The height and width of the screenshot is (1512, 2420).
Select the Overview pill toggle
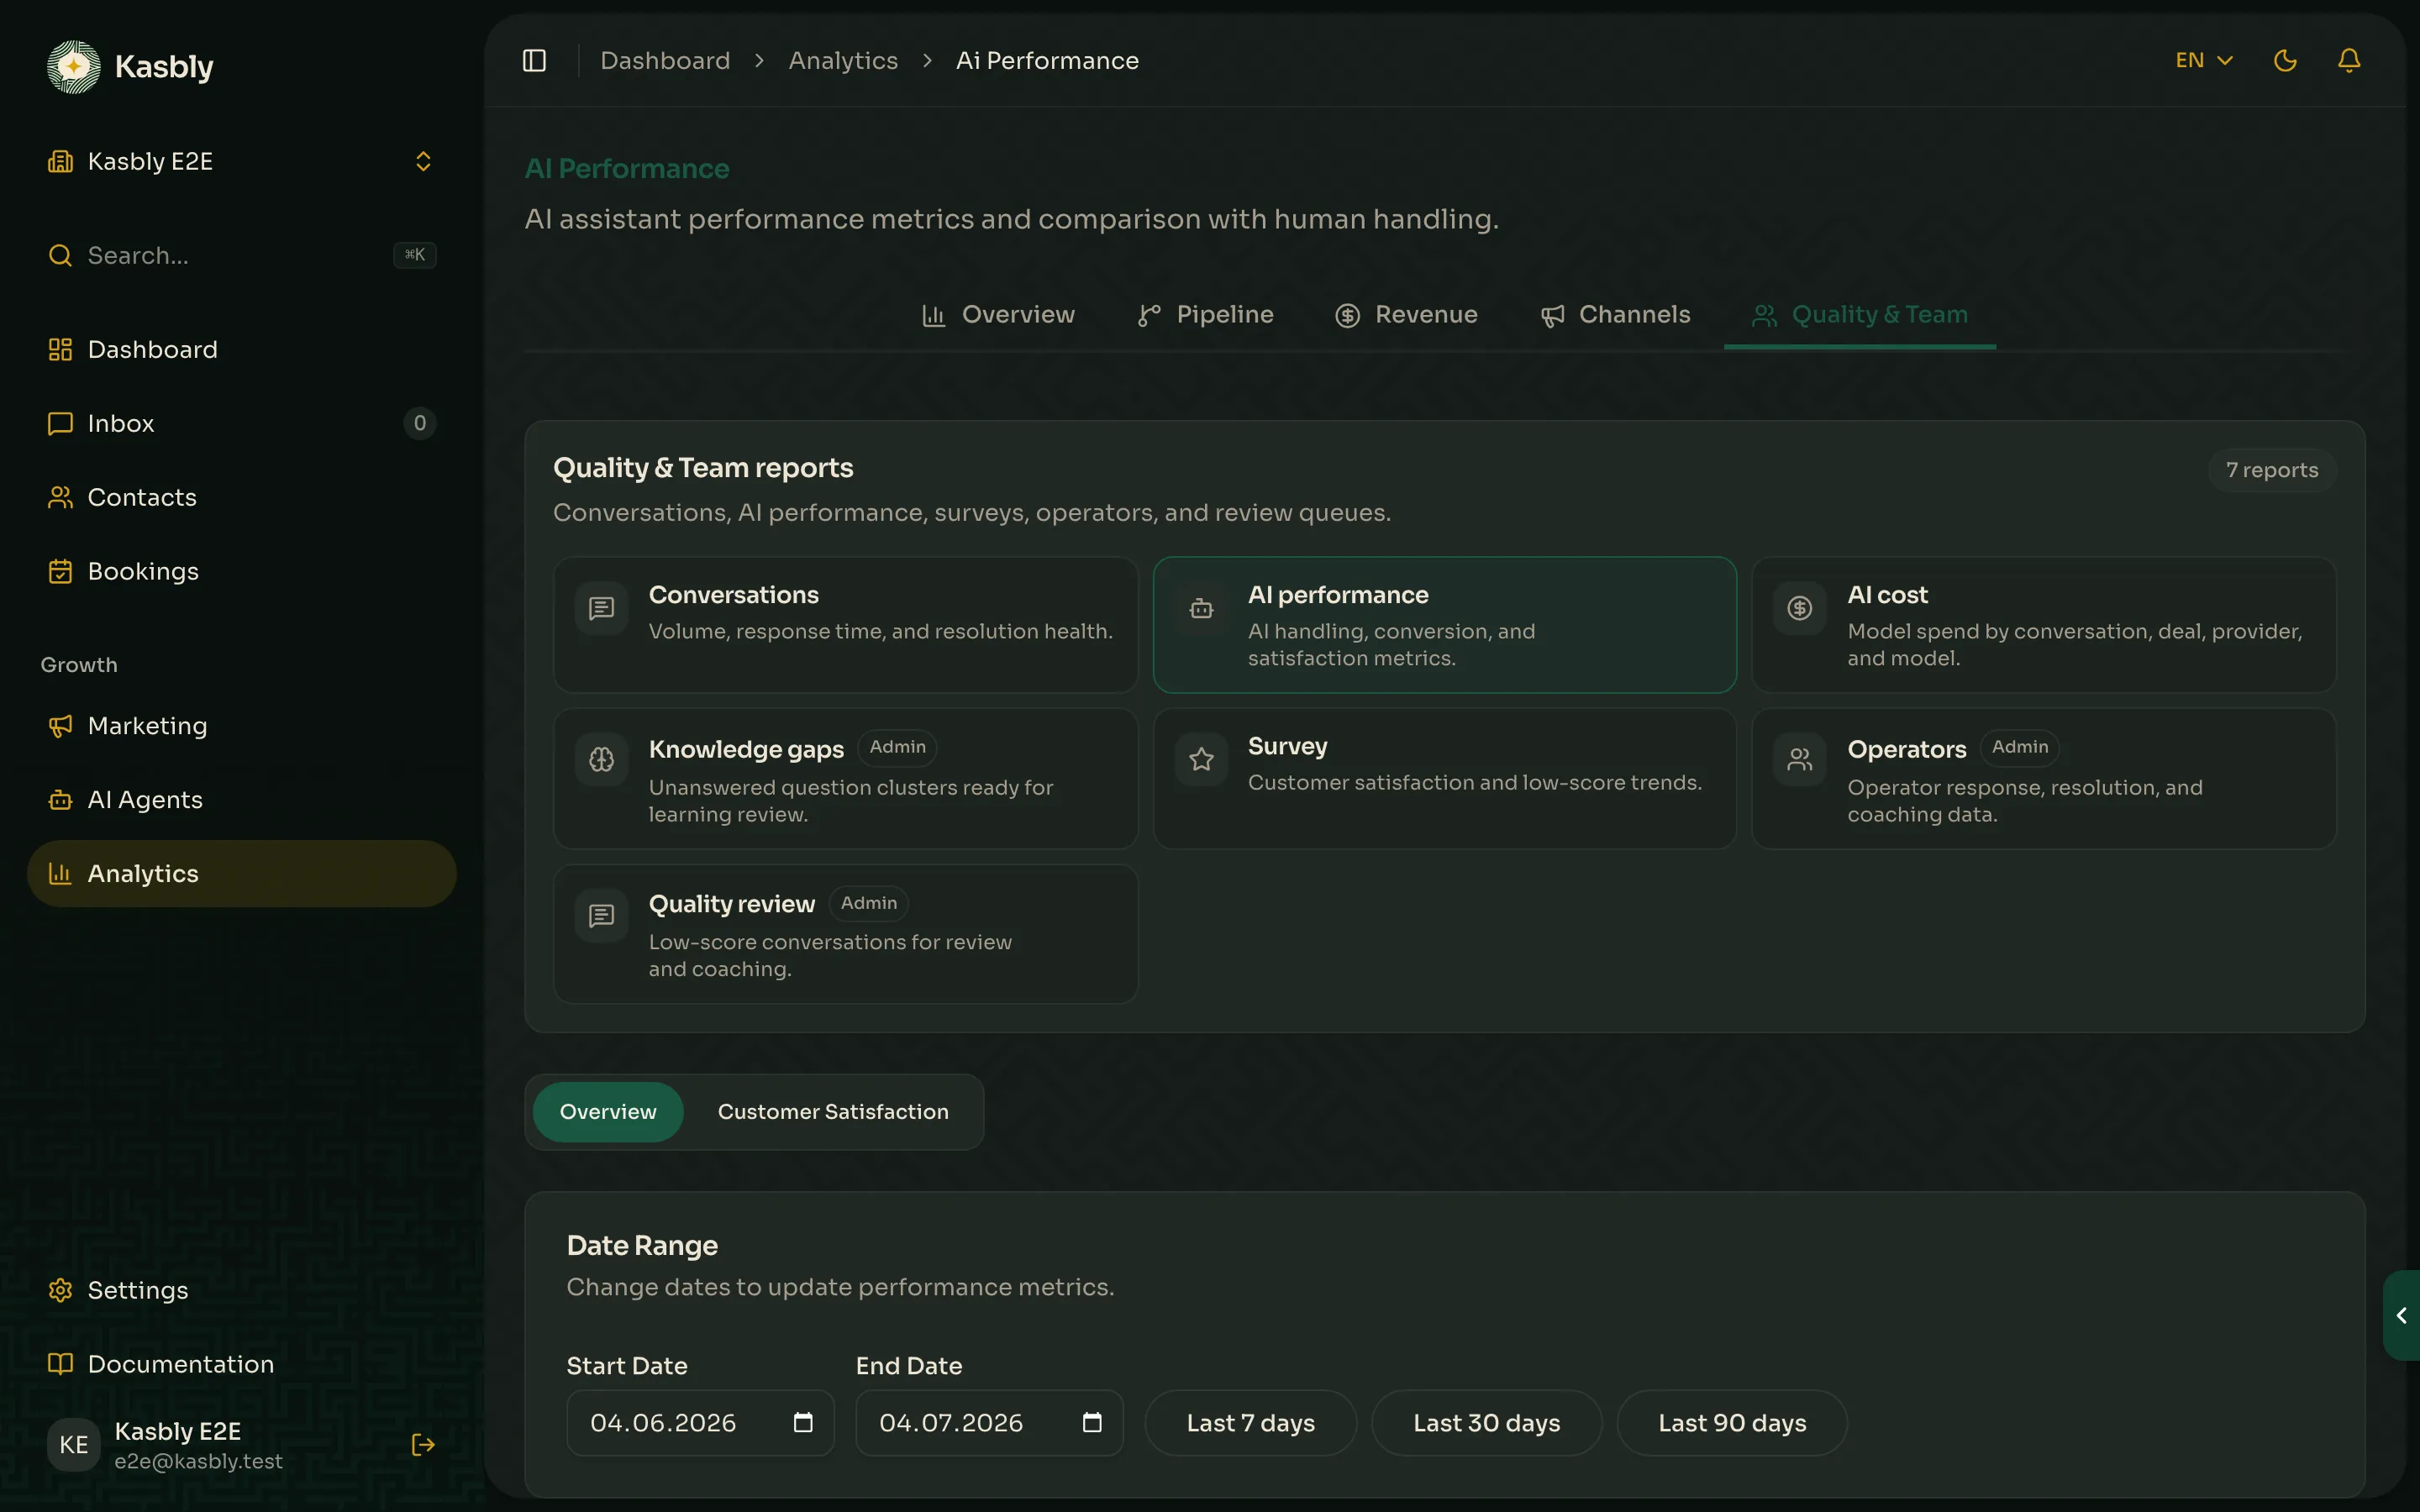point(608,1112)
